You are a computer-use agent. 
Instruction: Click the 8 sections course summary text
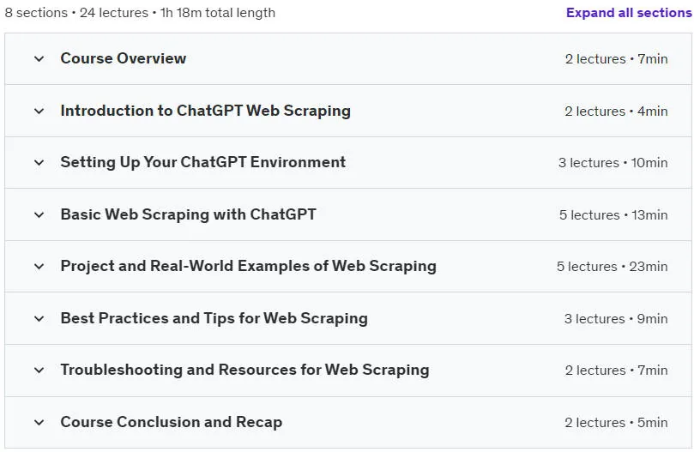(140, 12)
